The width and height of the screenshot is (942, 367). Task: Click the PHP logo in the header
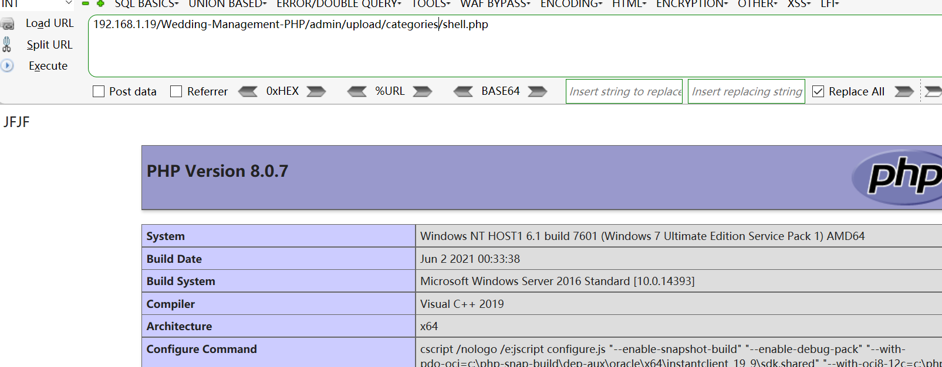(897, 177)
